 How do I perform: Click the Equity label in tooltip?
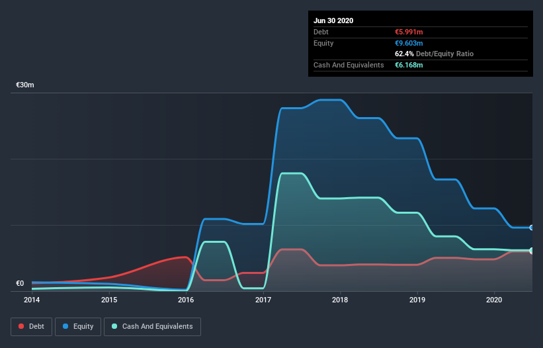(x=323, y=43)
